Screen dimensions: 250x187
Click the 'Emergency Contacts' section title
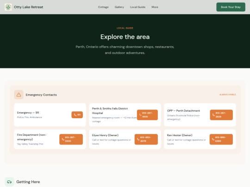click(41, 95)
